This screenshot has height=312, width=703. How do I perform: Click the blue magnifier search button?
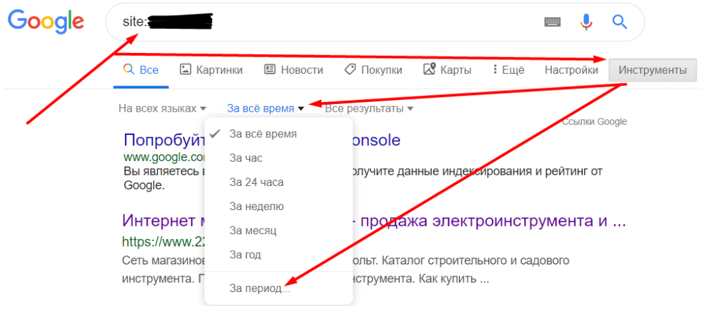tap(619, 21)
